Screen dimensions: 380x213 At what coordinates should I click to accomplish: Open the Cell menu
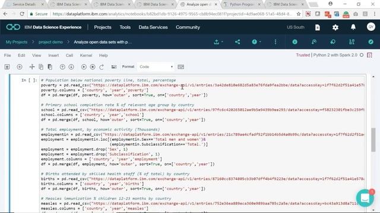pos(69,55)
